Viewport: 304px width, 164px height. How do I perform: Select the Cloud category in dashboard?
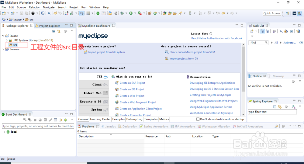coord(94,85)
